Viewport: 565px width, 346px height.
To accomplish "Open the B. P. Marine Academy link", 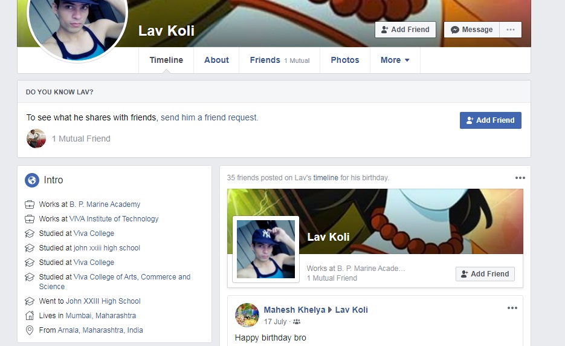I will [105, 204].
